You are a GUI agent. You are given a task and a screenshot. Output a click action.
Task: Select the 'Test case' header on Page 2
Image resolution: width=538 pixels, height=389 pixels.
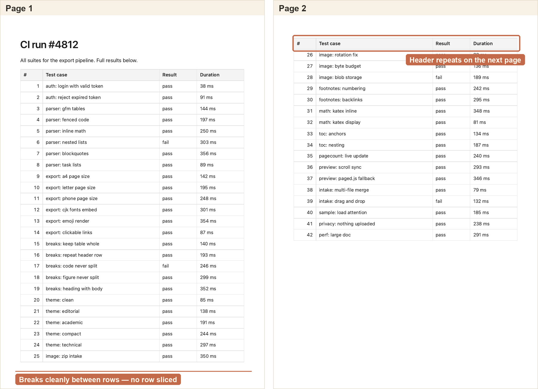point(374,43)
